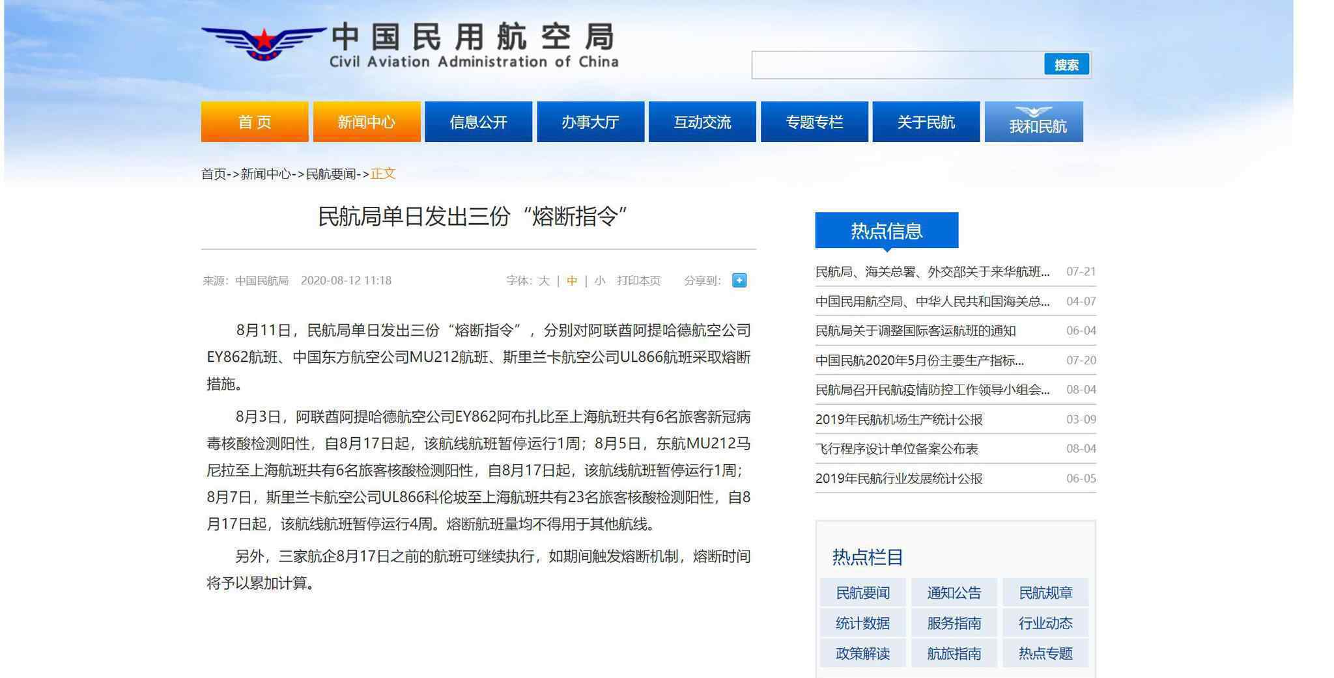Open the 信息公开 navigation tab

(479, 122)
